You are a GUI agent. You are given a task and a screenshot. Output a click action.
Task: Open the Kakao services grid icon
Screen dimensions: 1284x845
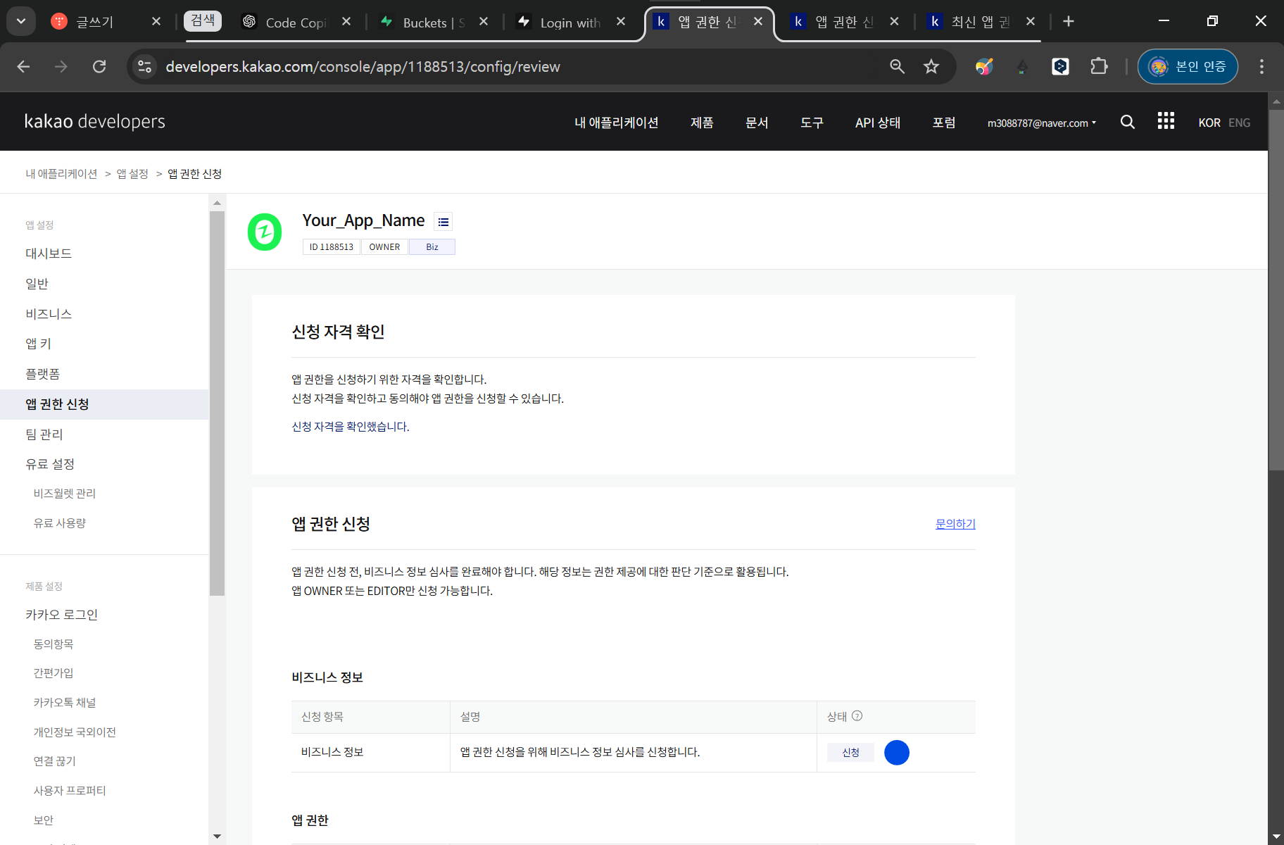pyautogui.click(x=1166, y=121)
